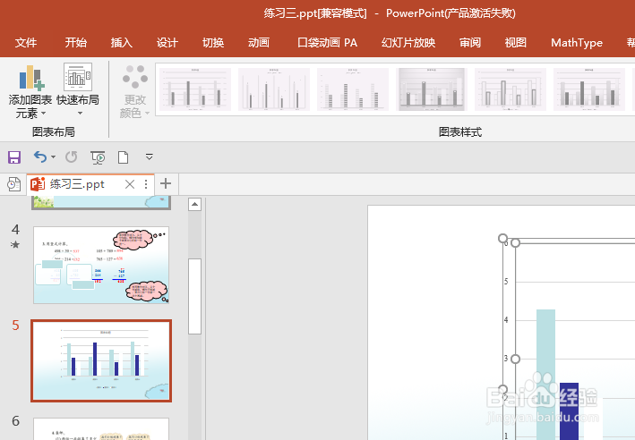Viewport: 635px width, 440px height.
Task: Click the recent documents clock icon
Action: [13, 184]
